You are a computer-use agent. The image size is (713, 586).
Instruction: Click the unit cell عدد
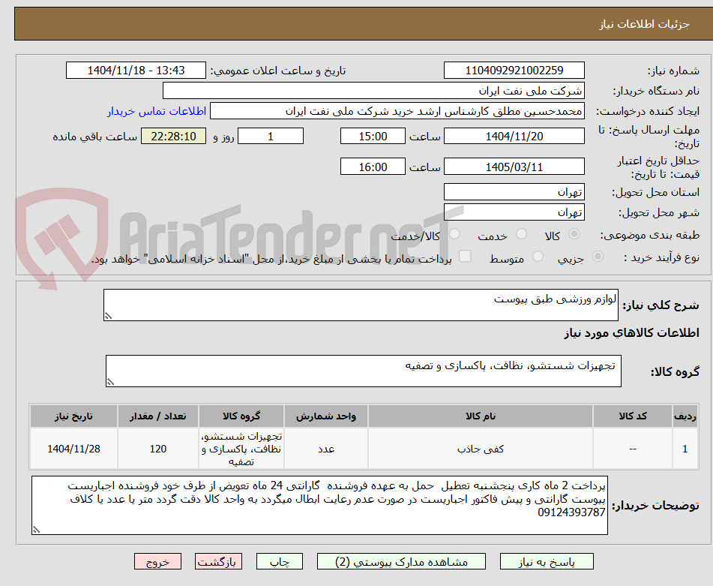coord(326,449)
